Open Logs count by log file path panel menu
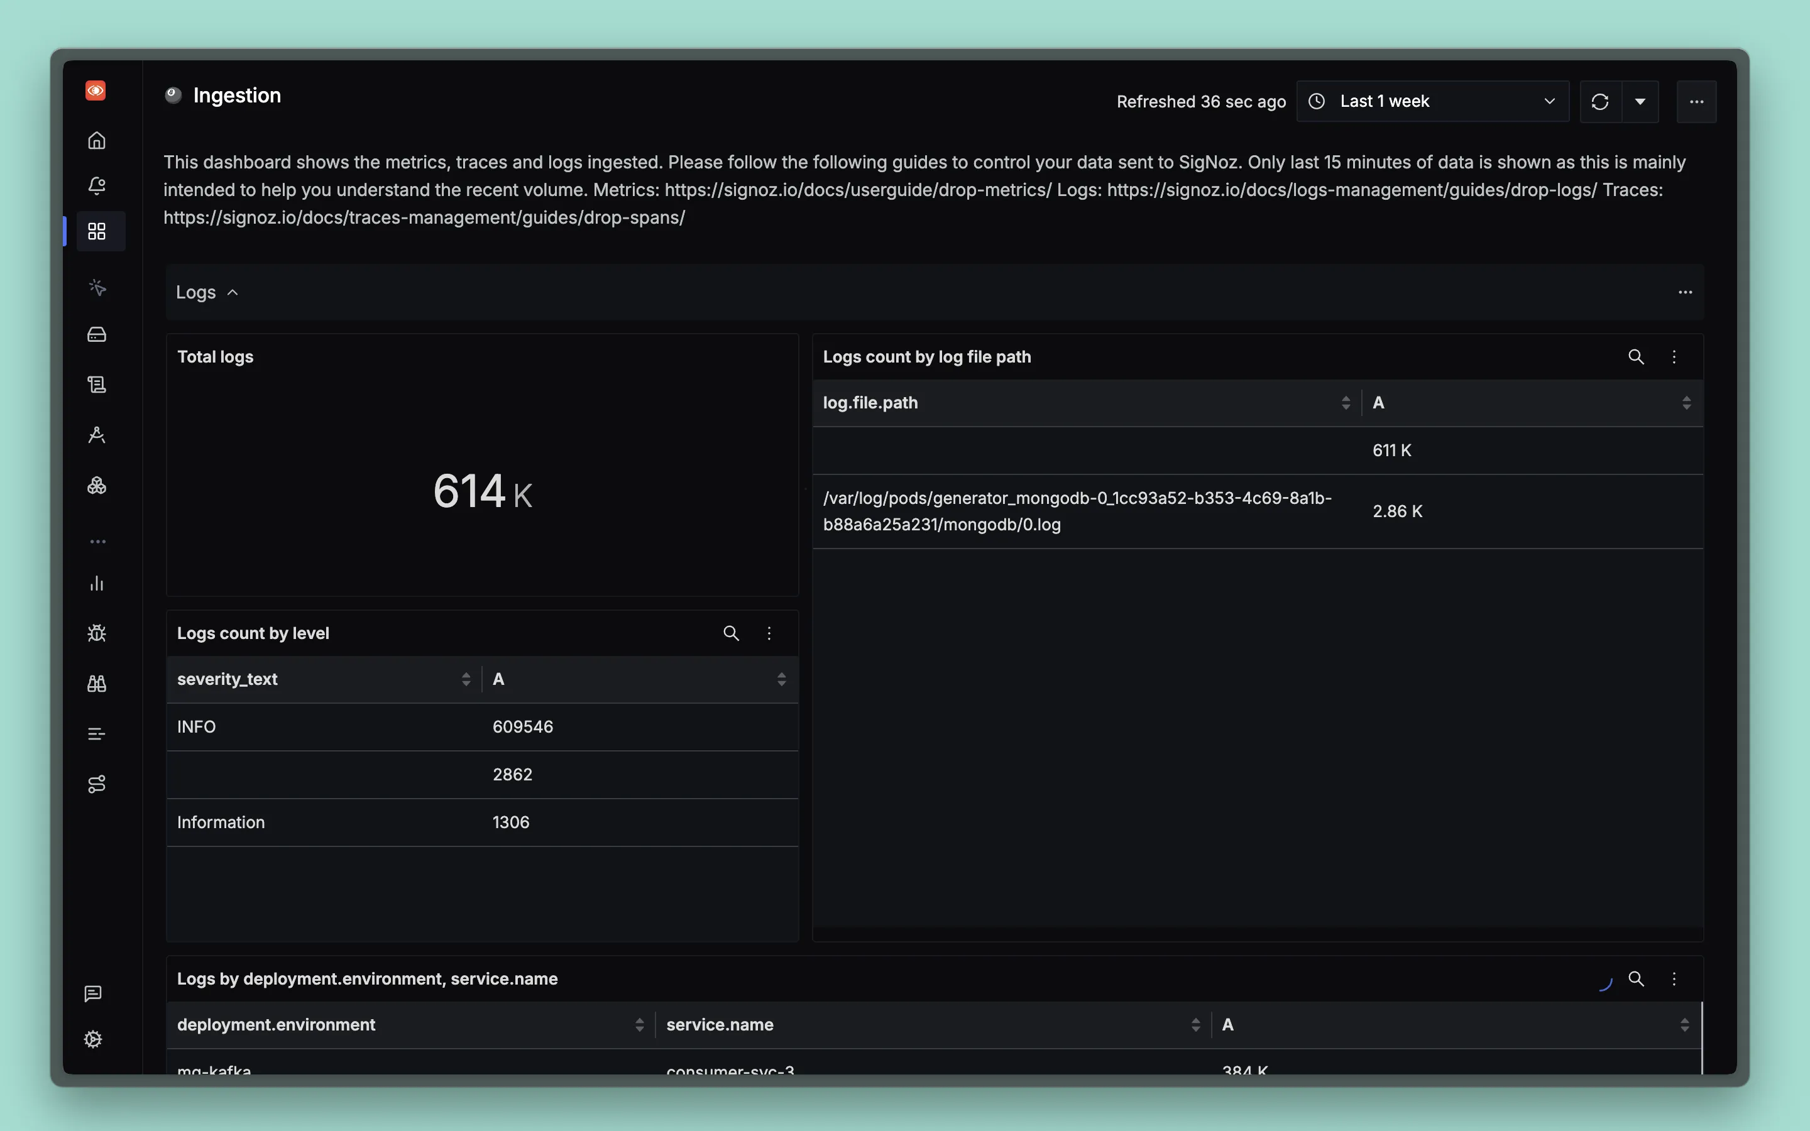This screenshot has height=1131, width=1810. [x=1674, y=357]
